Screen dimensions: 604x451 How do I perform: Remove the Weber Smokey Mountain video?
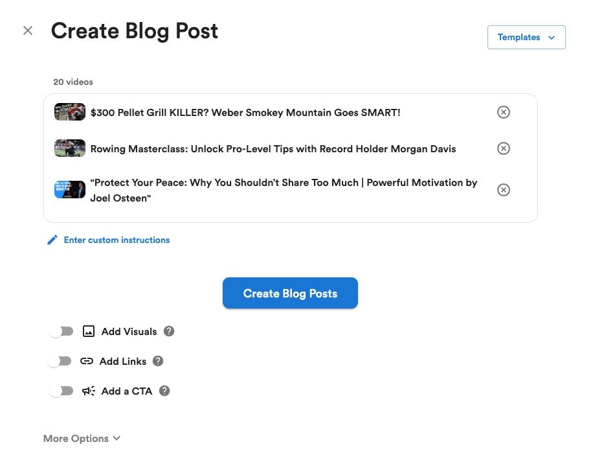(x=503, y=112)
